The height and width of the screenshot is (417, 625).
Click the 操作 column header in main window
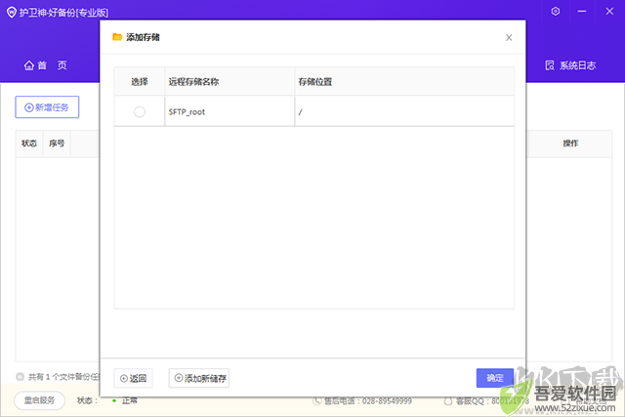(x=570, y=144)
